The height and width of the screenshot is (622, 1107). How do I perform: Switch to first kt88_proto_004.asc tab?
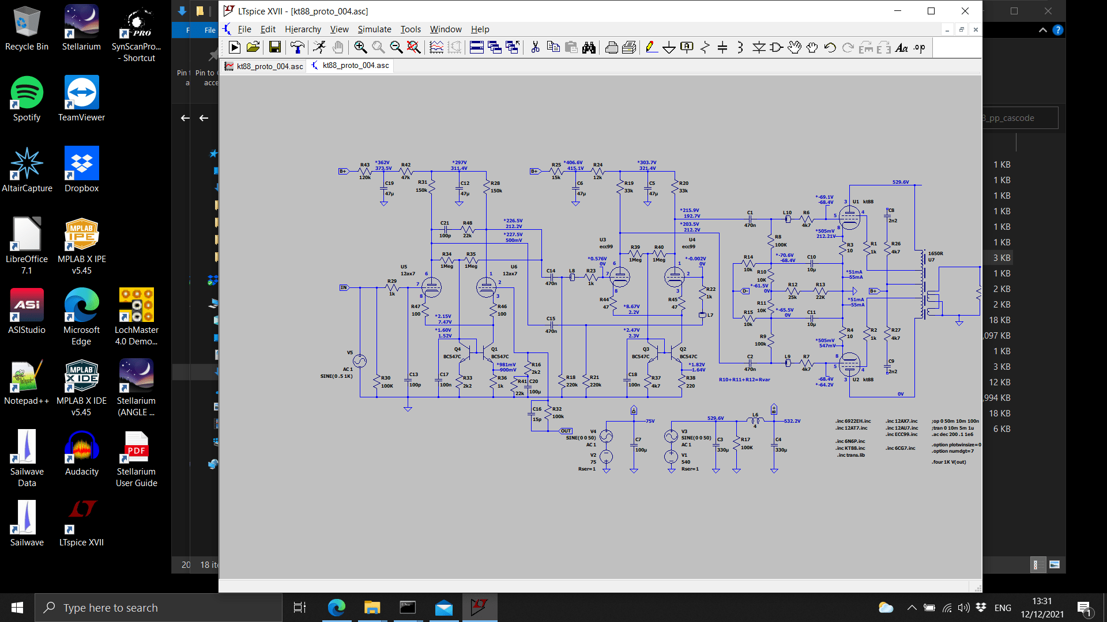click(x=264, y=66)
